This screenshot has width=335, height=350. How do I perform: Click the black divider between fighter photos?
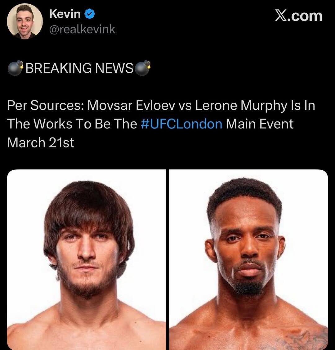tap(167, 260)
